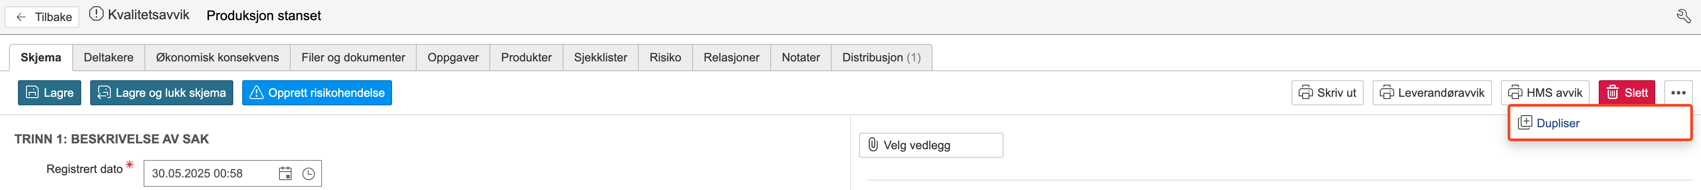
Task: Click Opprett risikohendelse button
Action: pos(317,93)
